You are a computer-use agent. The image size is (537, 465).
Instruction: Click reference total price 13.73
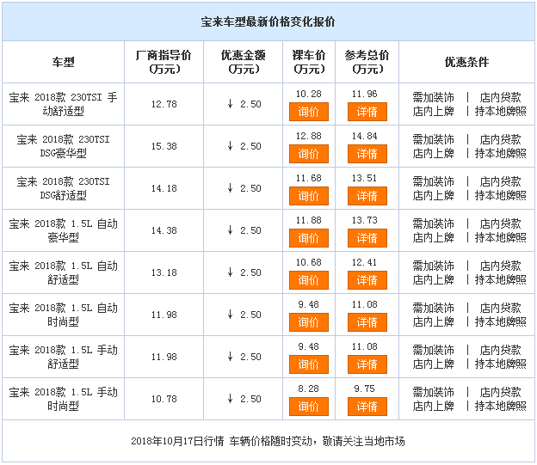click(364, 220)
